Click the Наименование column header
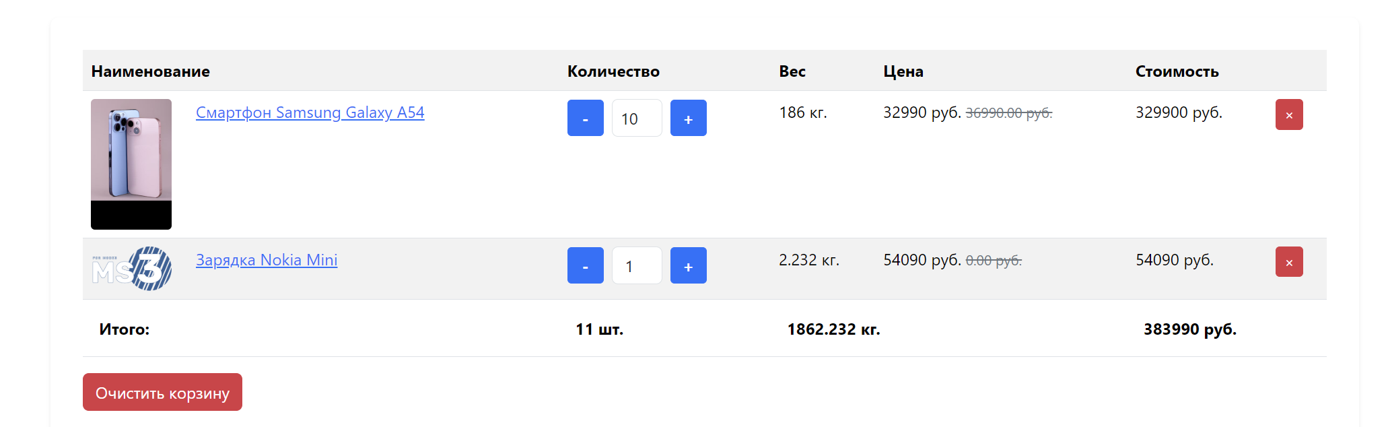 coord(151,71)
